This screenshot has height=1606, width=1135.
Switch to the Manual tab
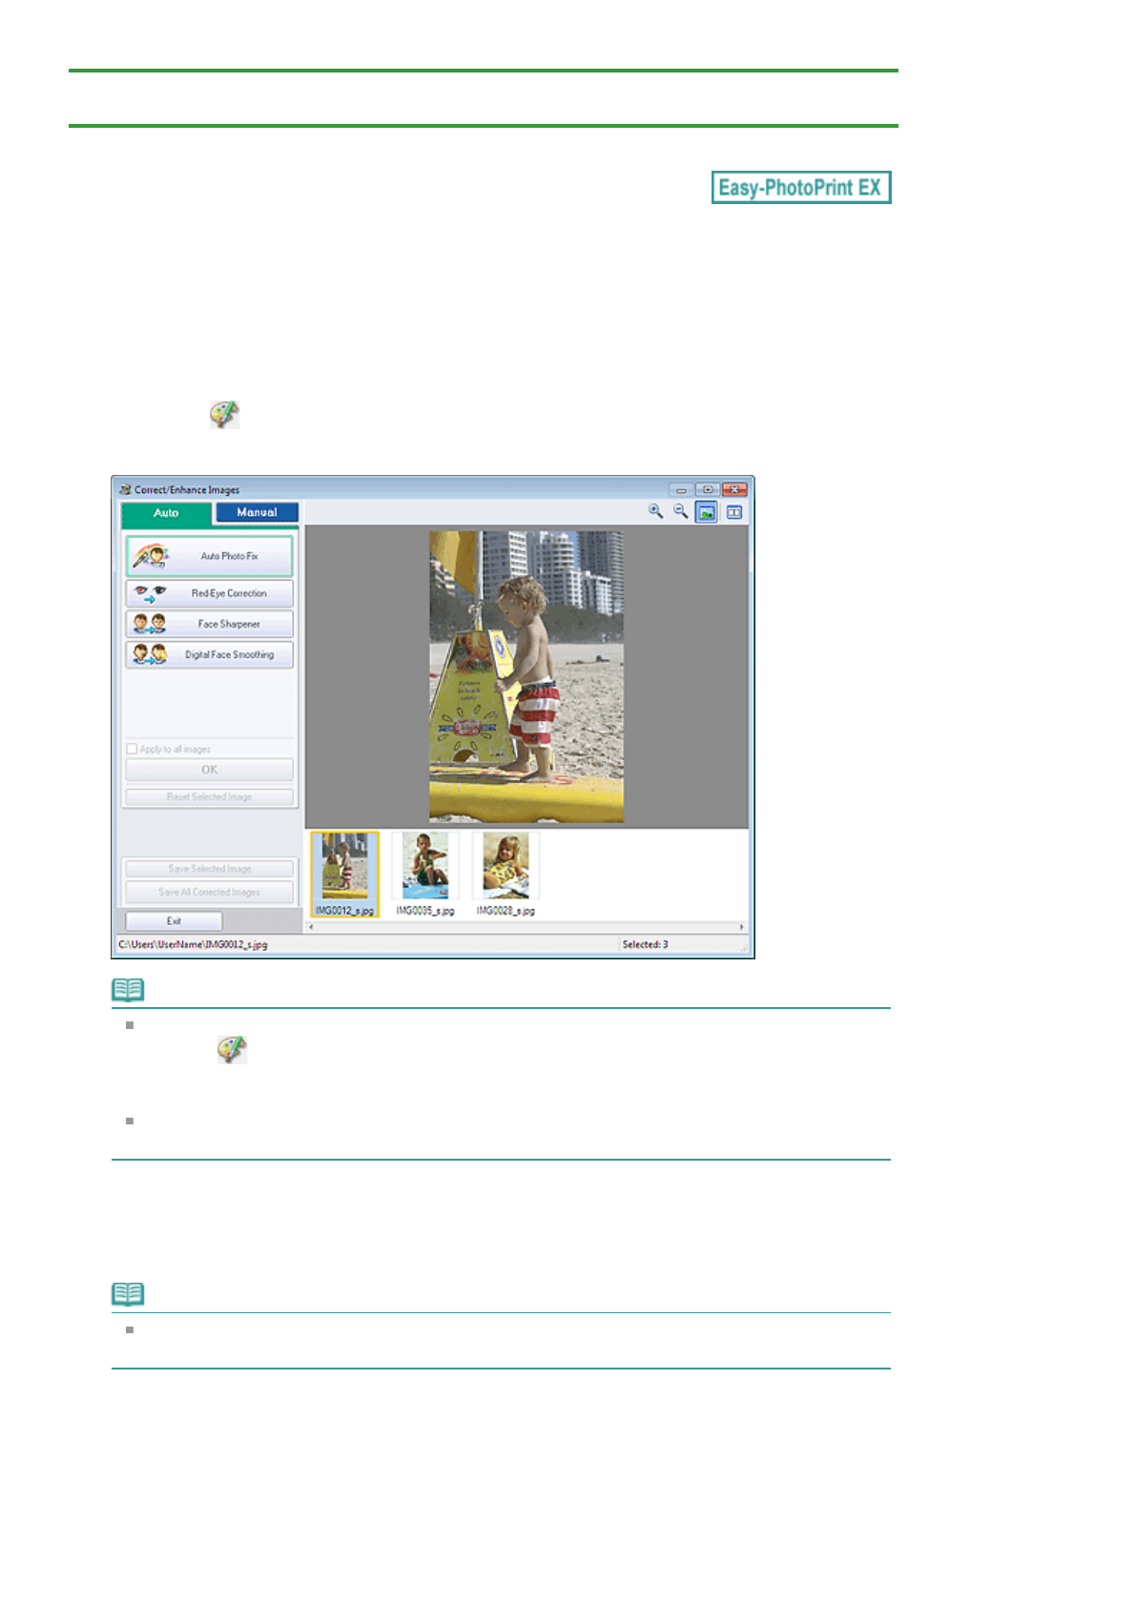click(257, 513)
